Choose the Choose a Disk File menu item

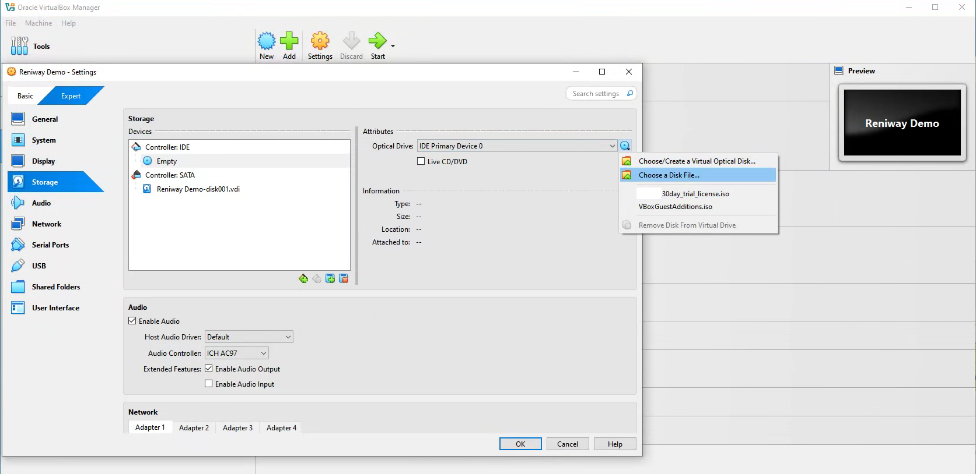click(x=698, y=175)
